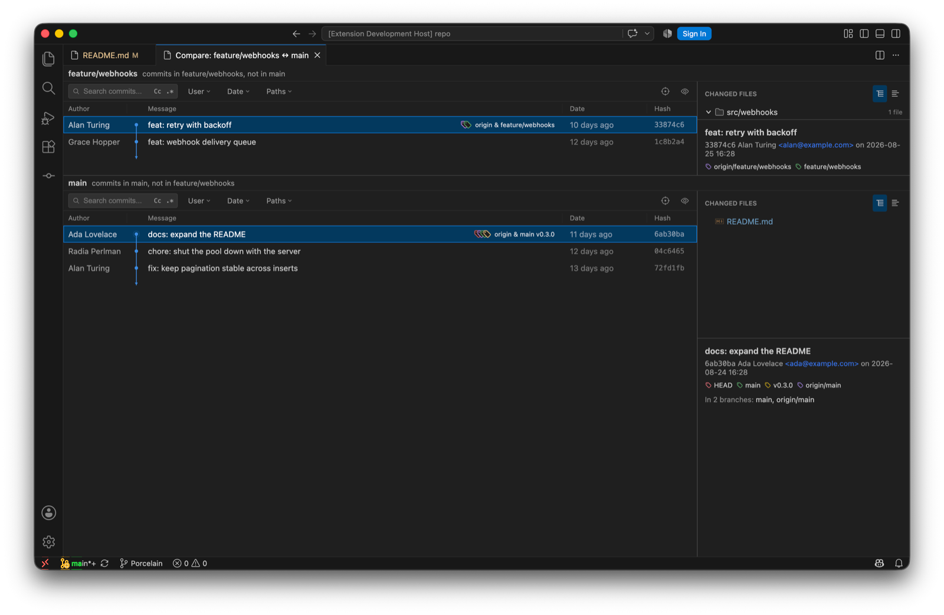Open the errors and warnings status item
This screenshot has width=944, height=615.
point(190,563)
